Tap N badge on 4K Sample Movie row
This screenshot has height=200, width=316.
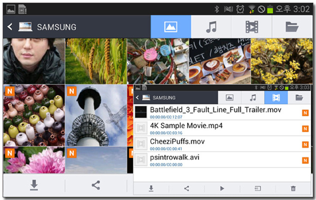click(x=305, y=129)
